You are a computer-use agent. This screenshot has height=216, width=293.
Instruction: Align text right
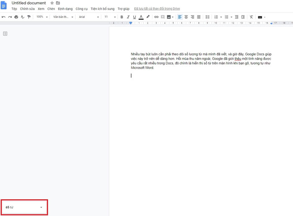tap(193, 17)
